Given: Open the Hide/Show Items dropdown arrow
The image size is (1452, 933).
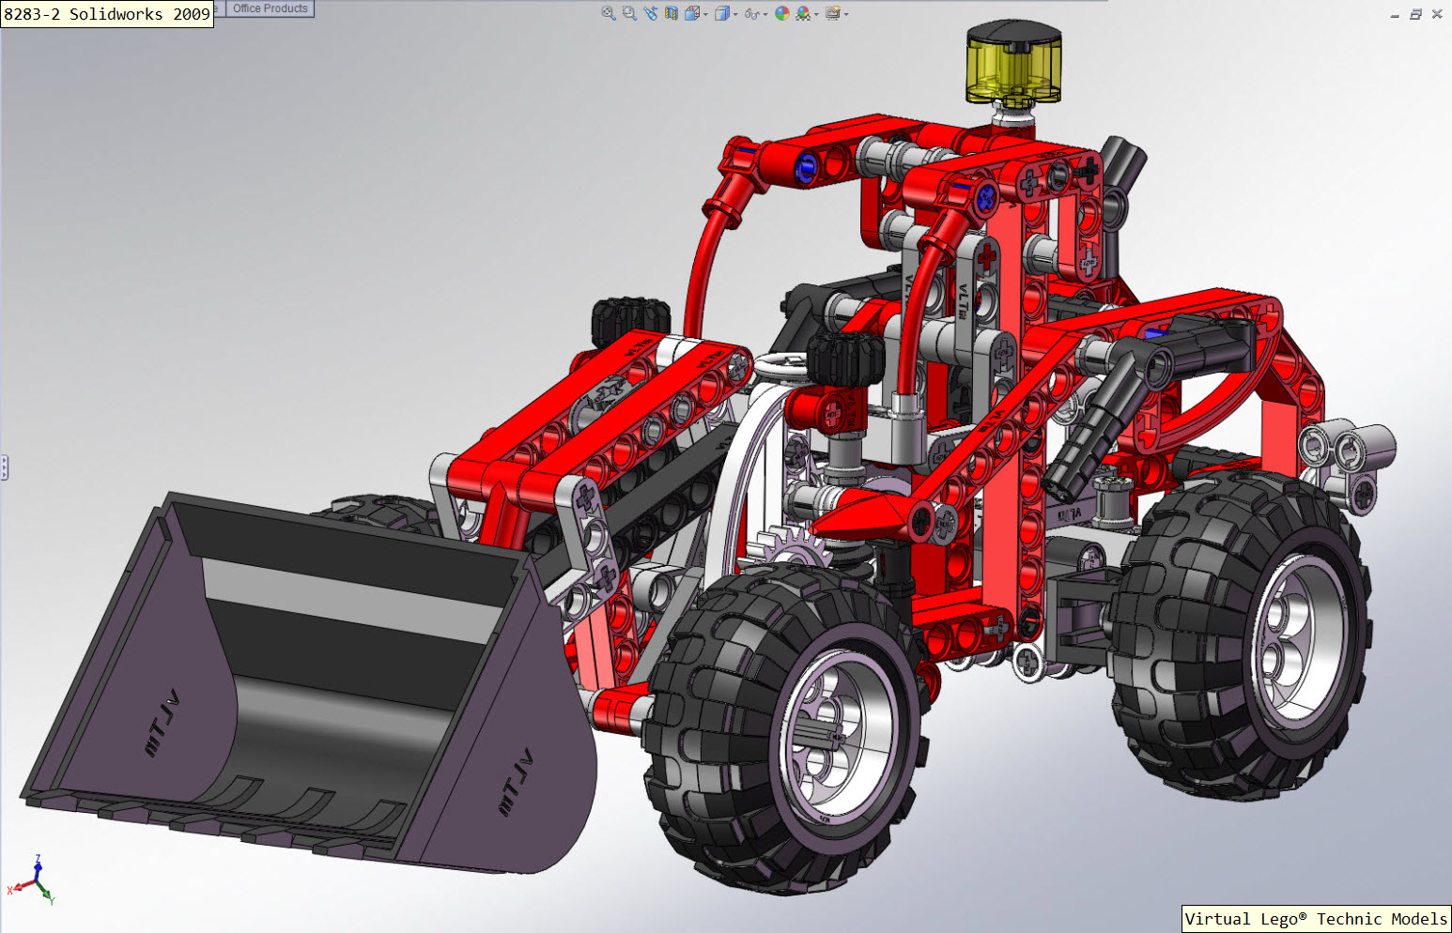Looking at the screenshot, I should pos(765,14).
